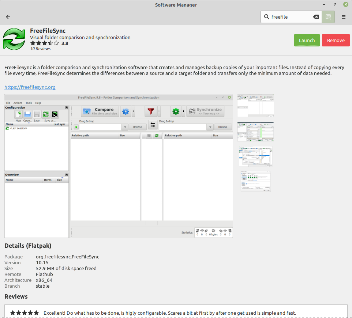Viewport: 352px width, 318px height.
Task: Launch FreeFileSync
Action: click(x=307, y=40)
